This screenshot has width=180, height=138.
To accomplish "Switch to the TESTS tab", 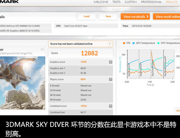I will 116,2.
